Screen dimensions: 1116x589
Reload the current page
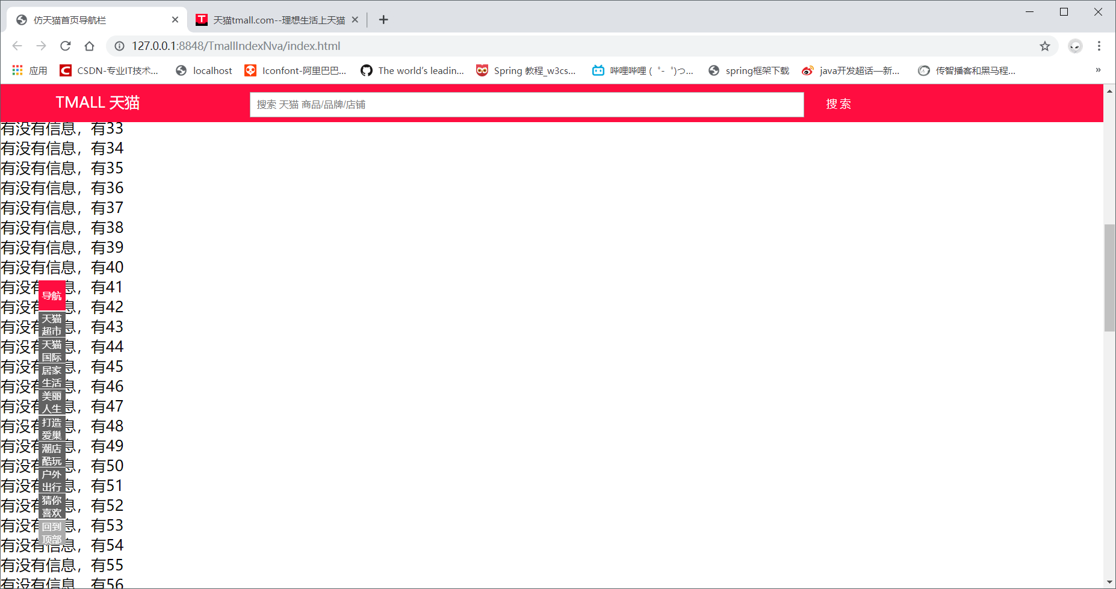point(66,46)
